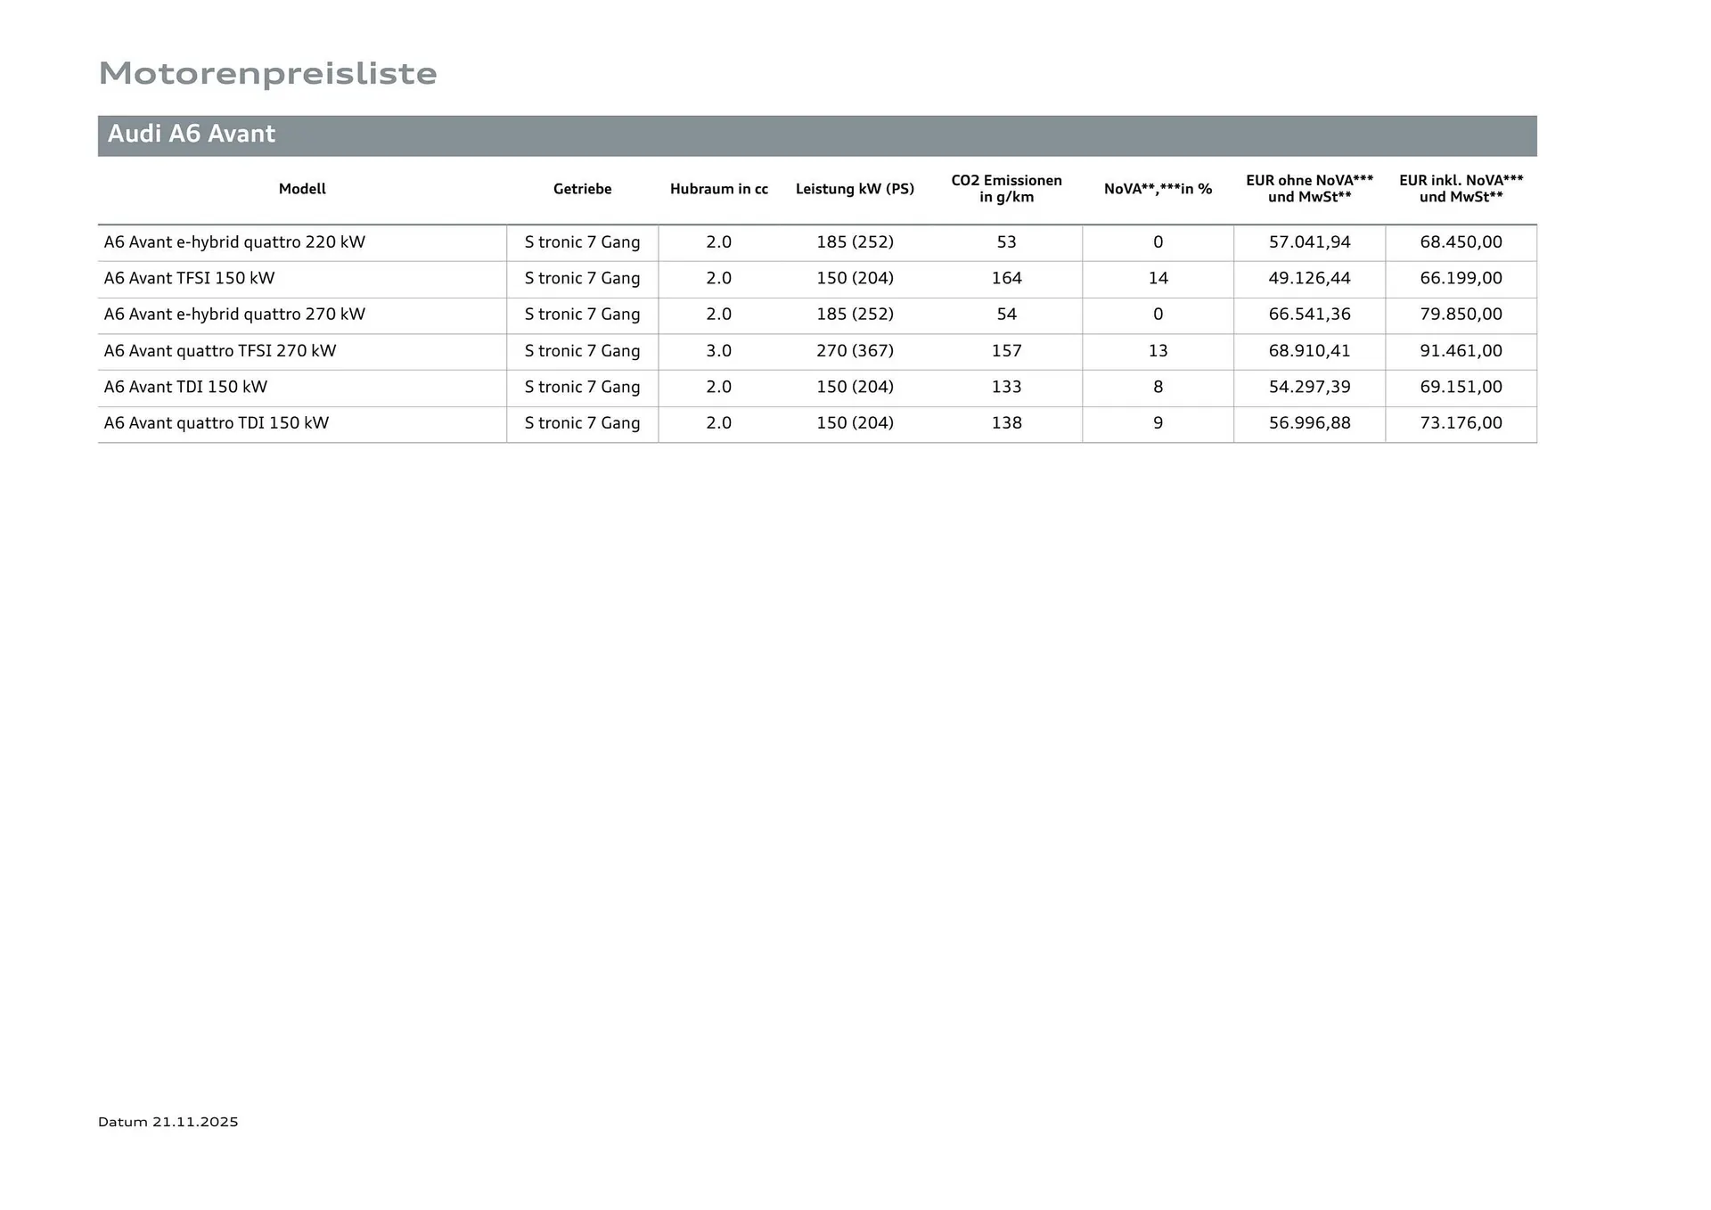Select the A6 Avant e-hybrid quattro 270 kW row
This screenshot has height=1210, width=1711.
tap(234, 315)
